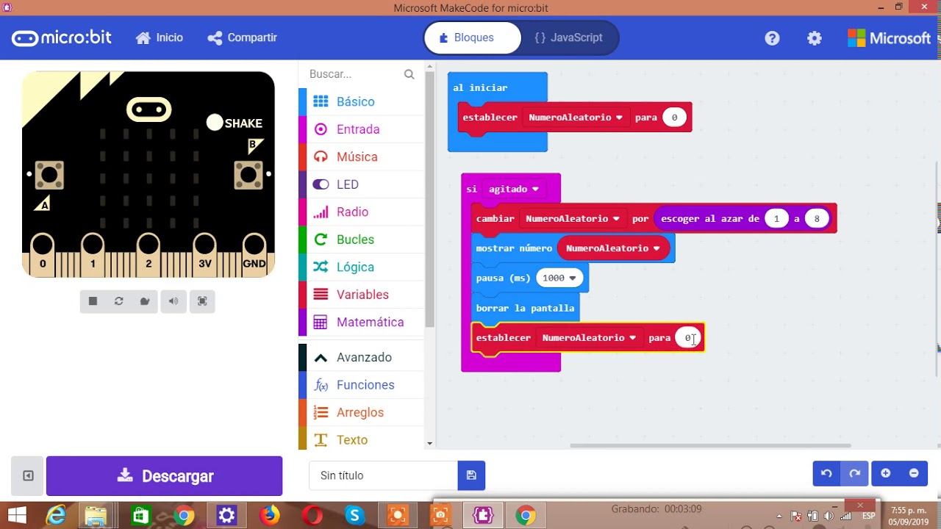Open Opera from the taskbar
This screenshot has height=529, width=941.
tap(312, 516)
